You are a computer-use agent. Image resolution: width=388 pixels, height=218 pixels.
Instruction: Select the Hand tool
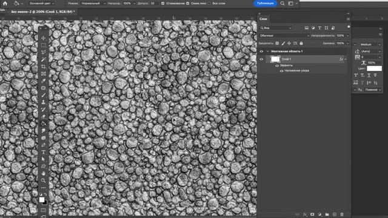(x=43, y=174)
